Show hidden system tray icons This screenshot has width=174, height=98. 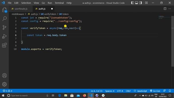pos(140,96)
